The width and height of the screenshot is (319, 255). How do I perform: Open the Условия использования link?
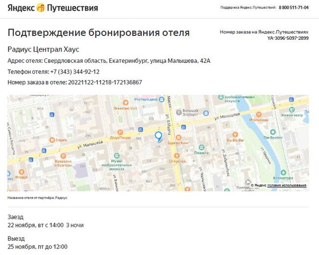[x=287, y=185]
